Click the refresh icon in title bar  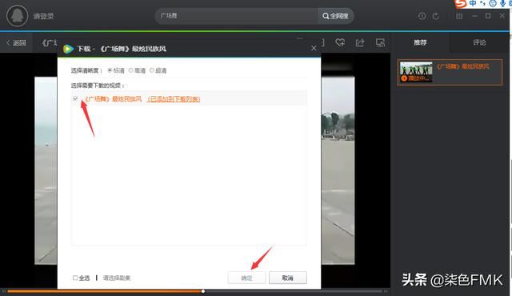click(436, 16)
